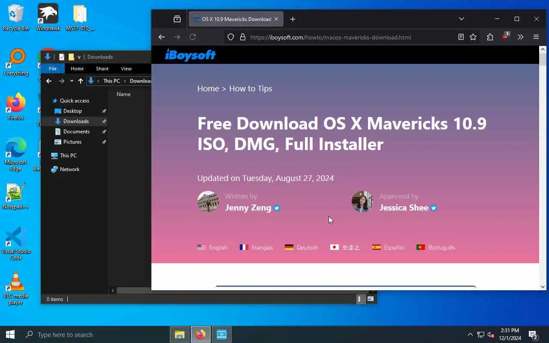Select Desktop in the navigation pane
The width and height of the screenshot is (549, 343).
coord(72,111)
